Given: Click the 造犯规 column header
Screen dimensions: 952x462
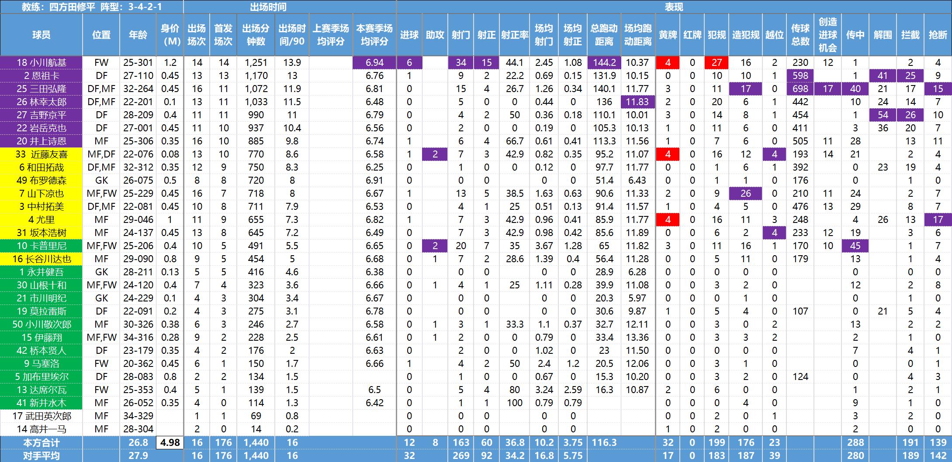Looking at the screenshot, I should 746,35.
